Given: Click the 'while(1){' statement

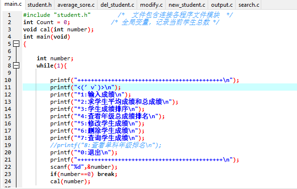Looking at the screenshot, I should tap(52, 66).
